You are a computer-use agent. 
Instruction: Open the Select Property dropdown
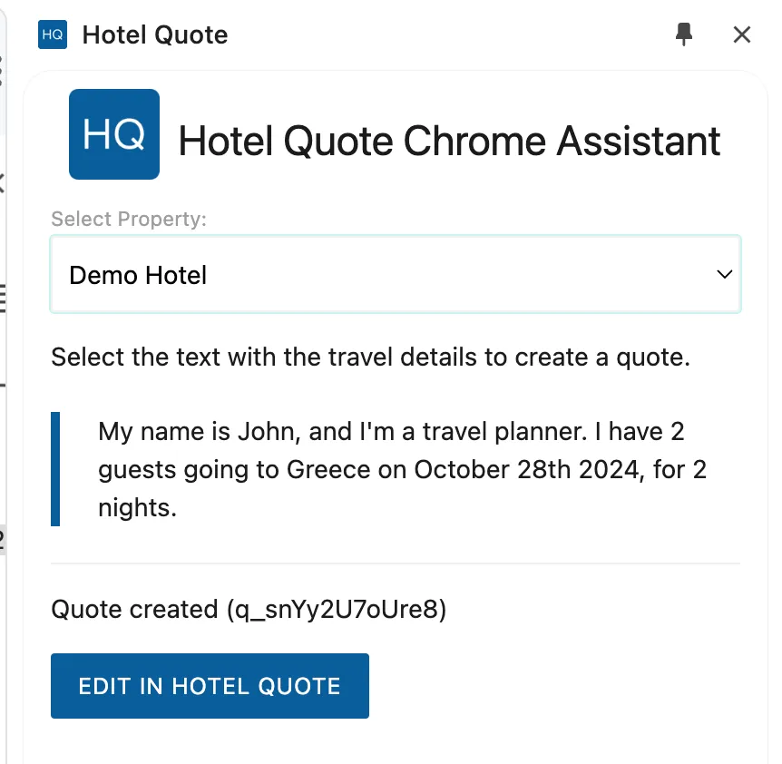(396, 275)
